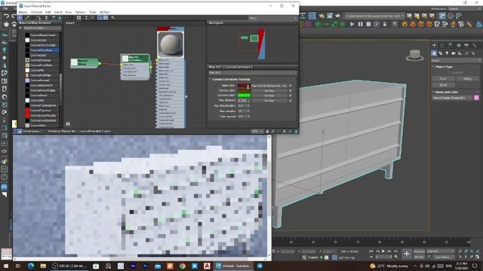
Task: Click the select by material icon
Action: [x=113, y=18]
